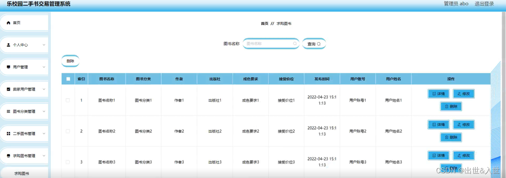The width and height of the screenshot is (506, 178).
Task: Open 详情 for row 图书名称2
Action: (x=438, y=125)
